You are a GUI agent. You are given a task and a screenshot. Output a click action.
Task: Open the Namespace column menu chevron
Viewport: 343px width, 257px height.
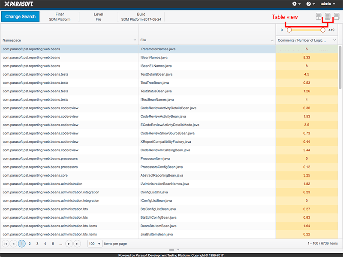135,40
